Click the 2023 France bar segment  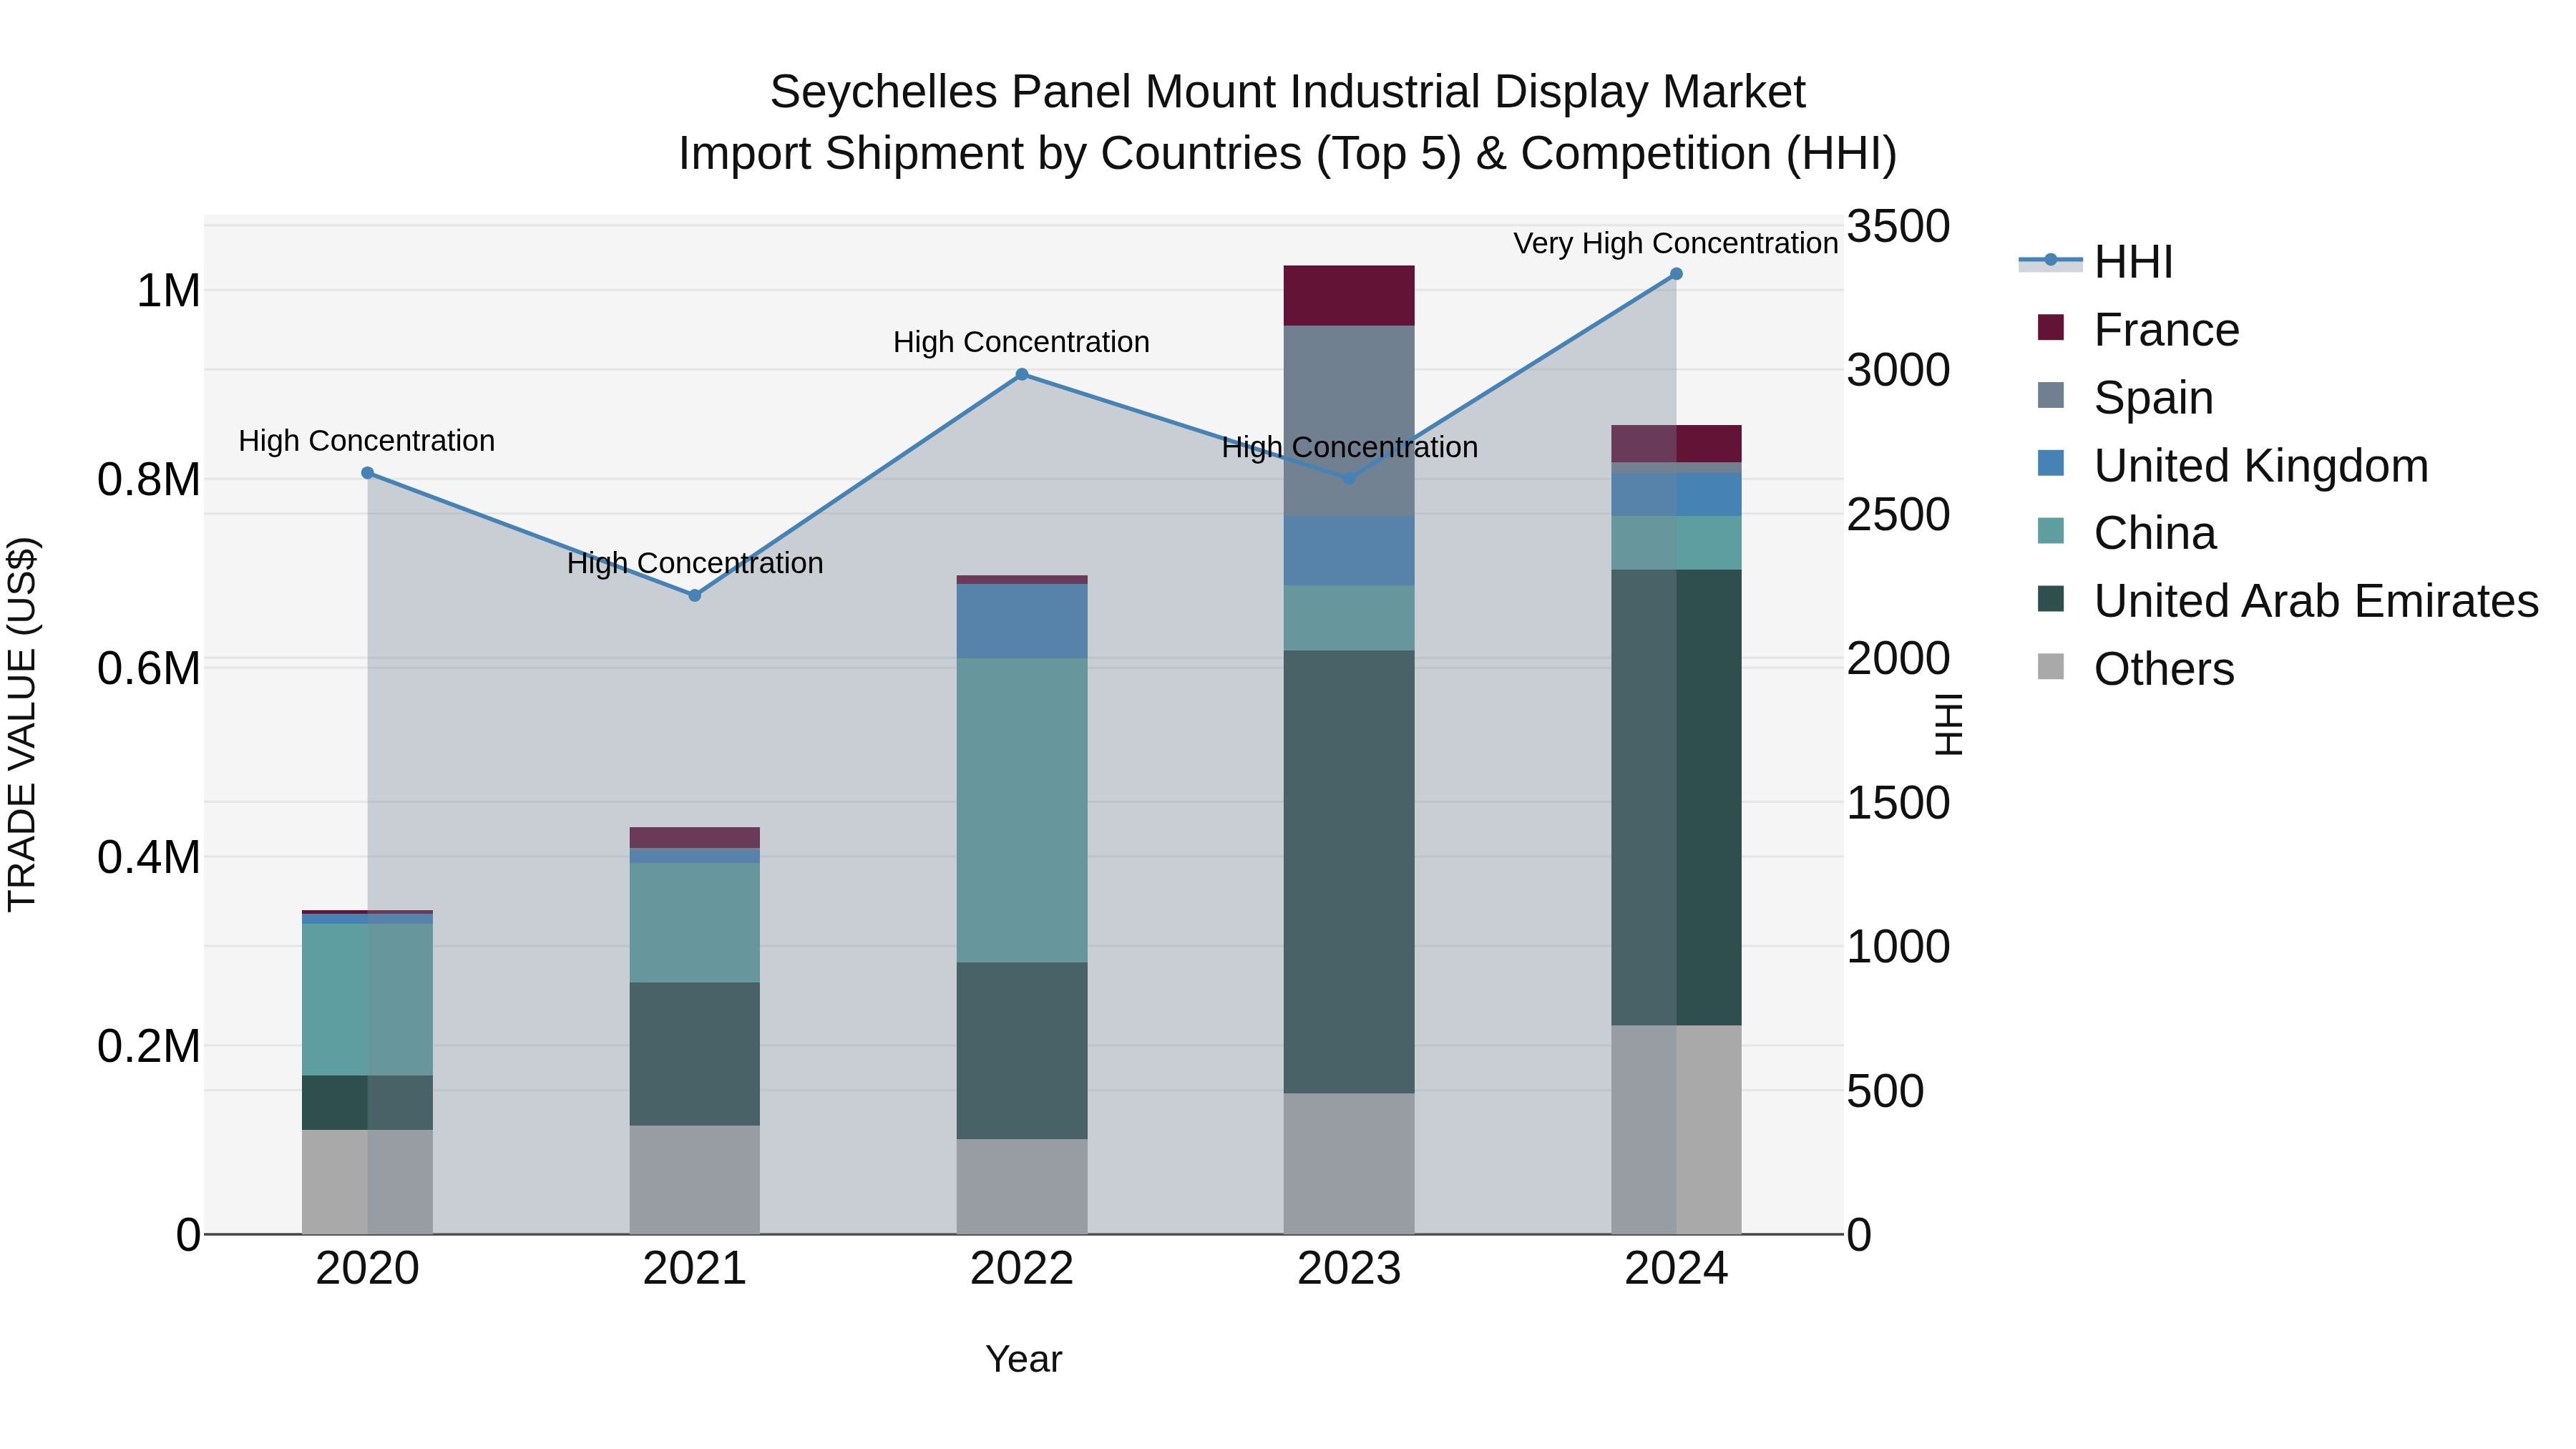1349,296
